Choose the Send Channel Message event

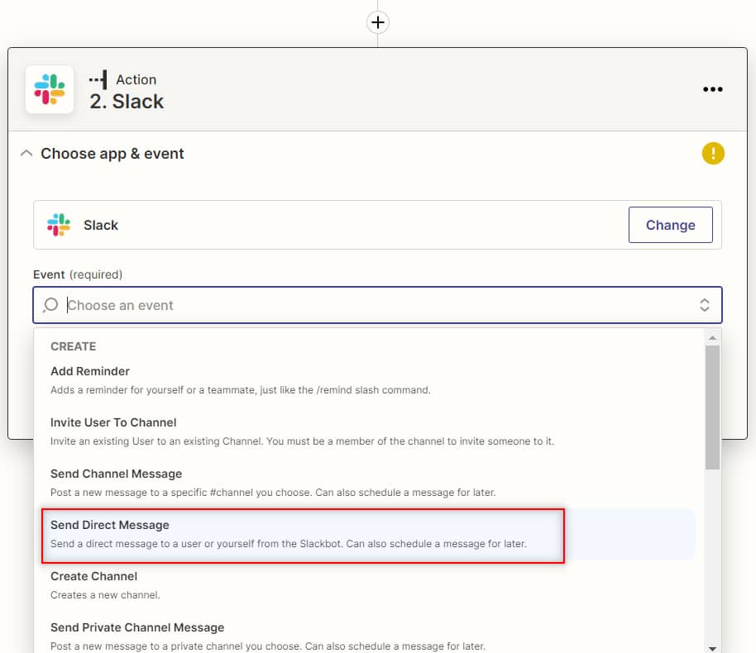click(116, 474)
